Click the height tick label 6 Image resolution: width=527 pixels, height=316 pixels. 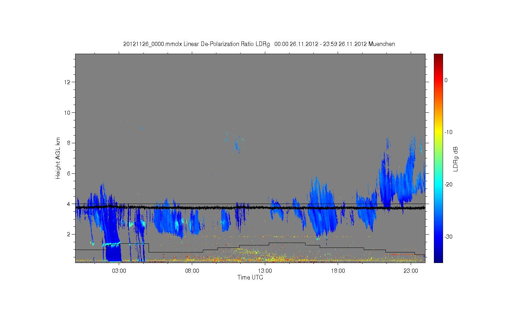pyautogui.click(x=69, y=173)
